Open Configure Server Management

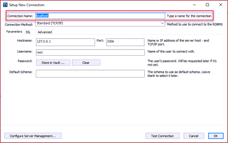click(x=33, y=136)
